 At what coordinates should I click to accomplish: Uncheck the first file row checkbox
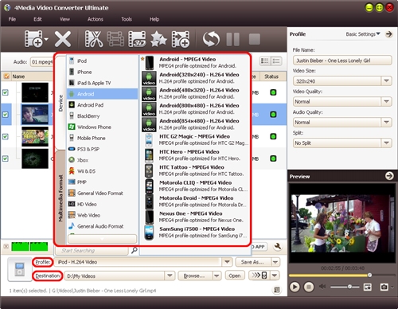point(6,92)
